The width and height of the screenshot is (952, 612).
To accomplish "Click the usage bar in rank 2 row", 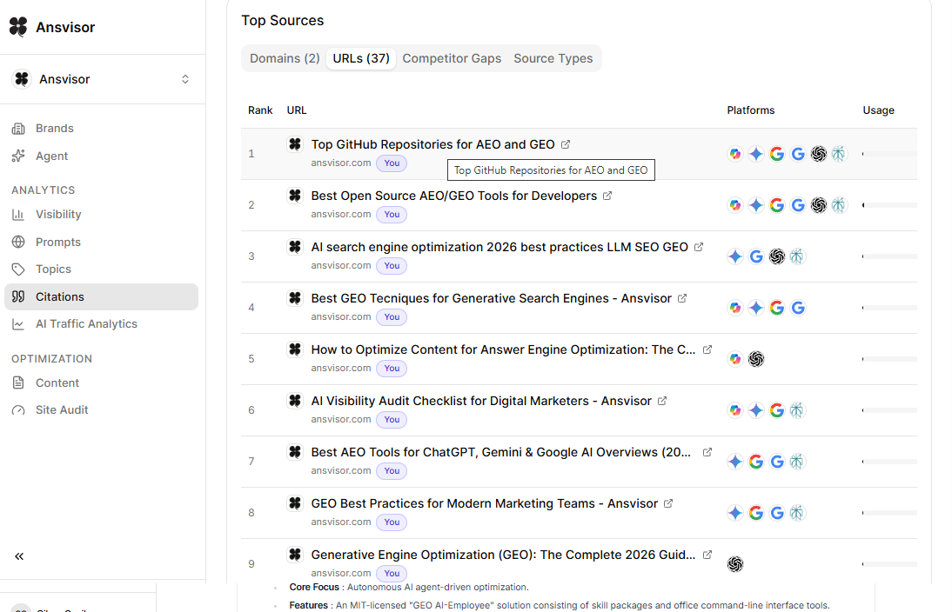I will [x=889, y=205].
